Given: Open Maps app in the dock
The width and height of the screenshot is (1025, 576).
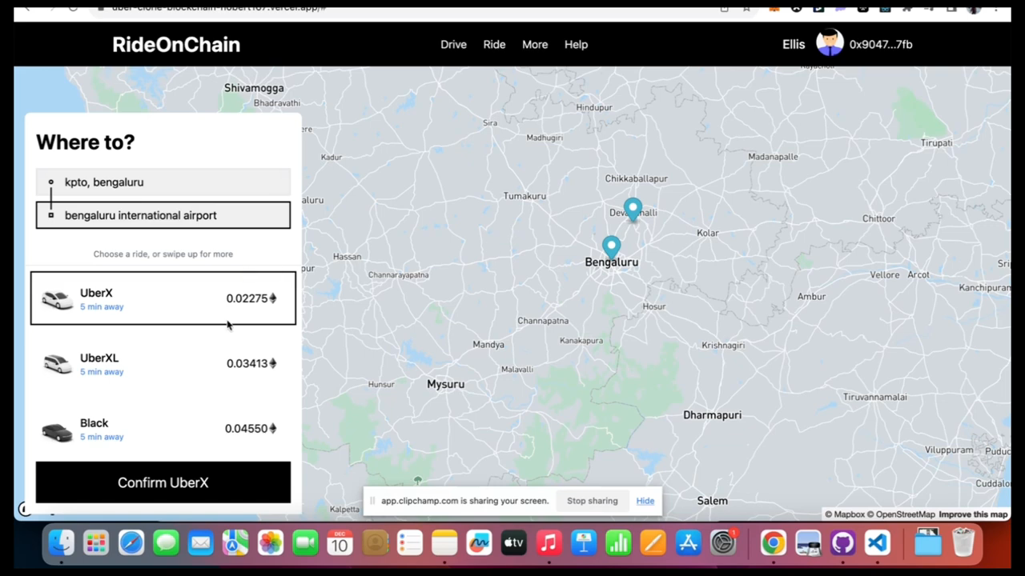Looking at the screenshot, I should coord(235,543).
